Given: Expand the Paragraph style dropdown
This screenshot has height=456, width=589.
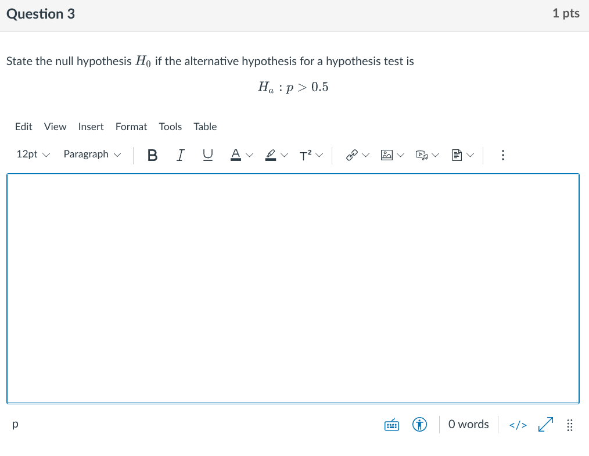Looking at the screenshot, I should click(92, 155).
